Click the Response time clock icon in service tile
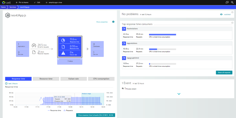Viewport: 236px width, 118px height. click(63, 40)
